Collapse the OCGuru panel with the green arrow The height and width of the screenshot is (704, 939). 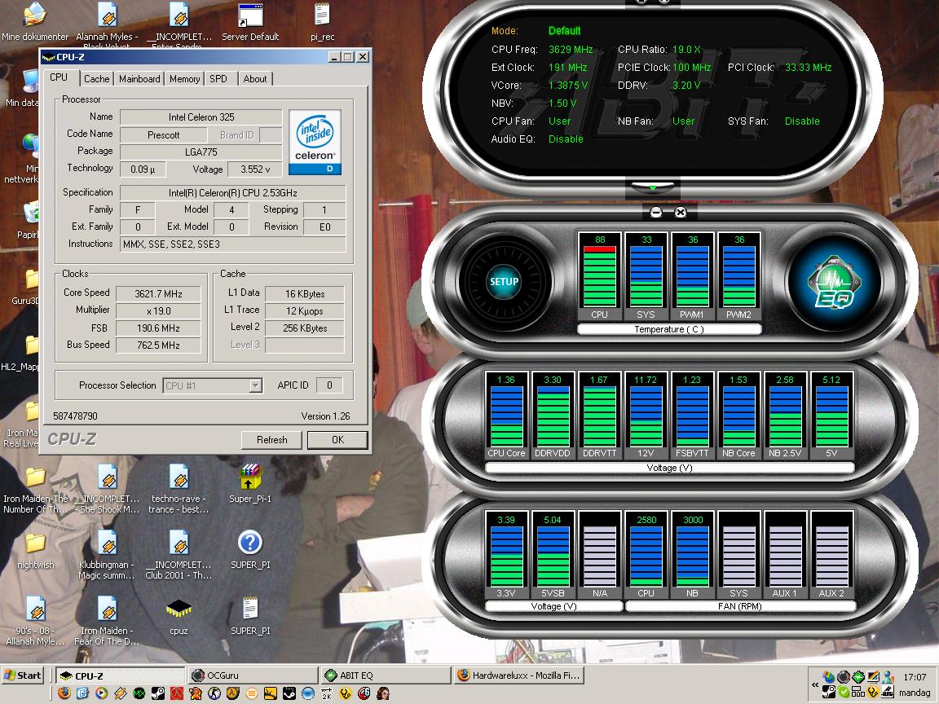[653, 188]
